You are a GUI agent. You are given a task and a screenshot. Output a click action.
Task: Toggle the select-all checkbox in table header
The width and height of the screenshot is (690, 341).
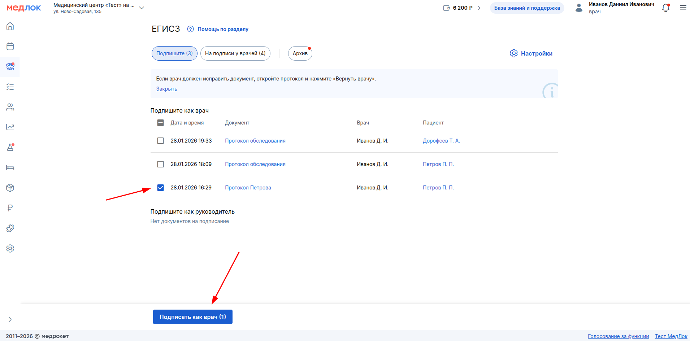(x=161, y=123)
